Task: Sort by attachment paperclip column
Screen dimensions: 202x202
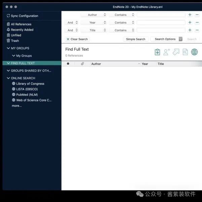Action: click(82, 64)
